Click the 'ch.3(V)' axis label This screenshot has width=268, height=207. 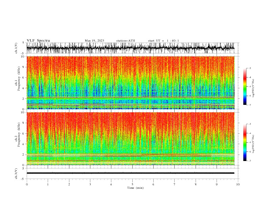16,174
